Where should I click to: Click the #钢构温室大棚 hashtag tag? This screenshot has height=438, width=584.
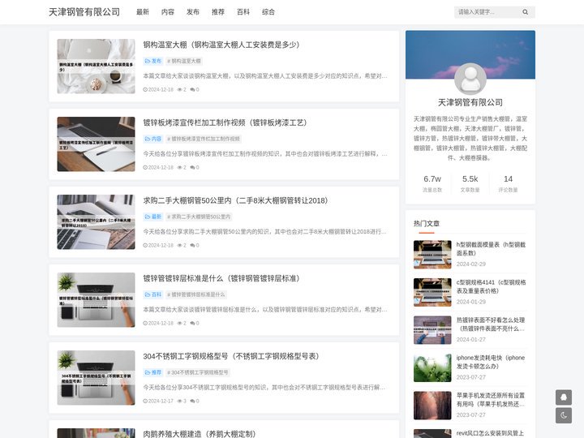pos(184,61)
